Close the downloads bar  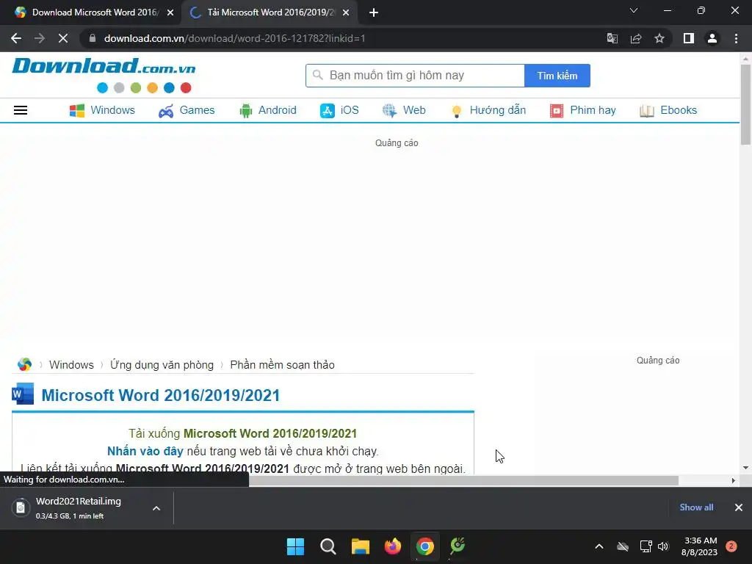739,507
